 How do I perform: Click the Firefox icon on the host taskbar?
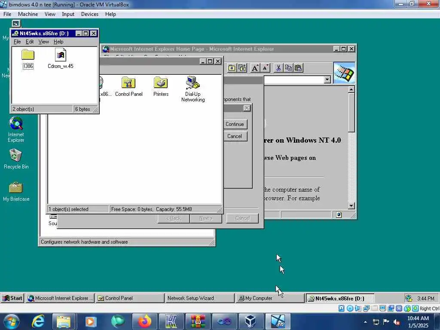(145, 321)
